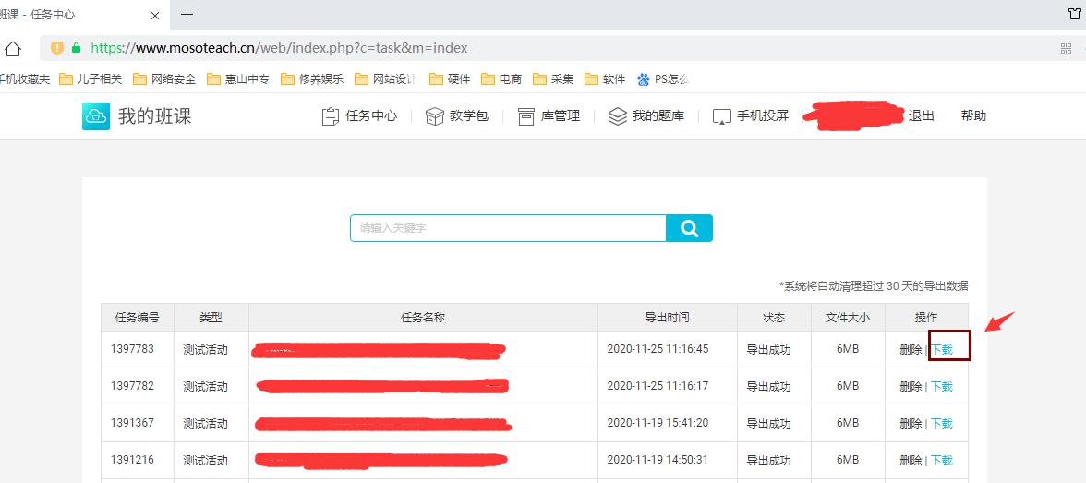Screen dimensions: 1086x483
Task: Open 硬件 bookmark folder
Action: (450, 79)
